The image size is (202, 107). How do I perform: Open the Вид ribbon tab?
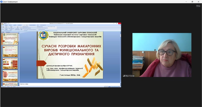coord(38,25)
